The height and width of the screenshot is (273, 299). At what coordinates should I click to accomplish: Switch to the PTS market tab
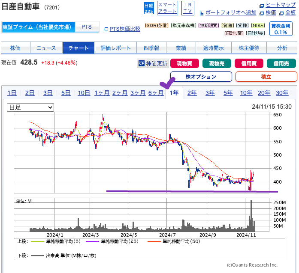pos(87,27)
